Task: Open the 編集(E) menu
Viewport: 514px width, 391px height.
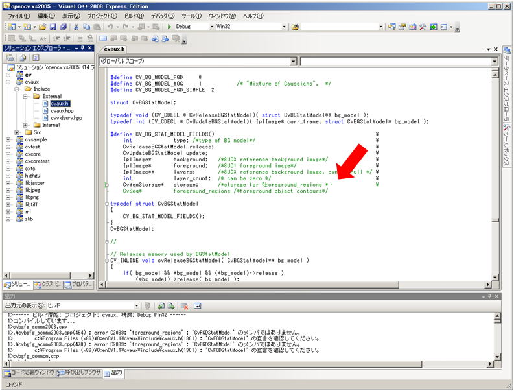Action: pyautogui.click(x=46, y=16)
